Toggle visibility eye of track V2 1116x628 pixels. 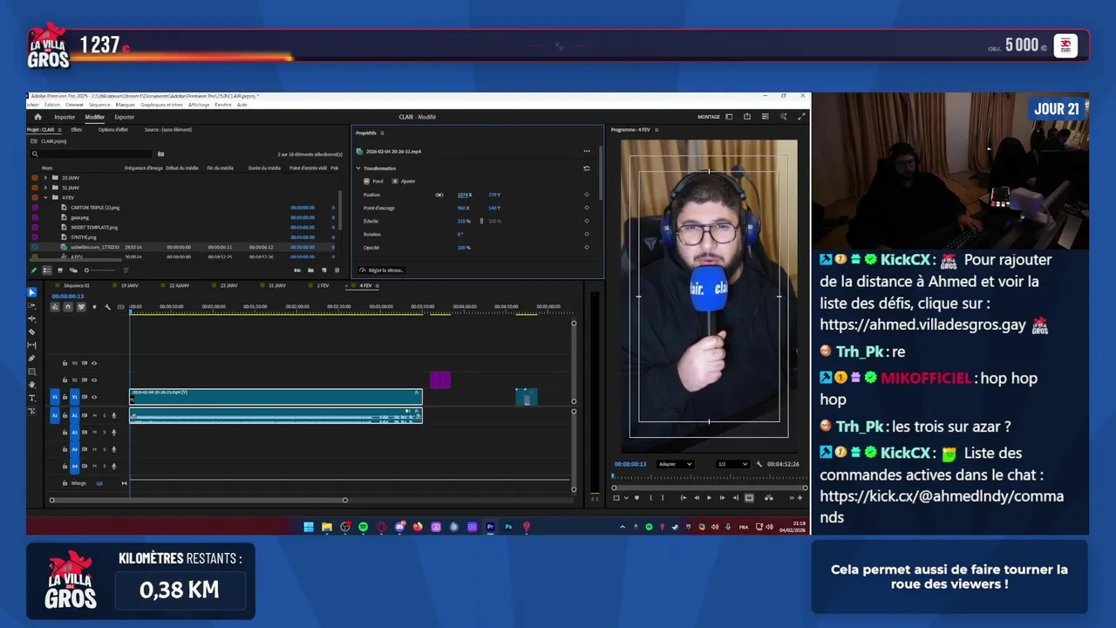pos(94,379)
